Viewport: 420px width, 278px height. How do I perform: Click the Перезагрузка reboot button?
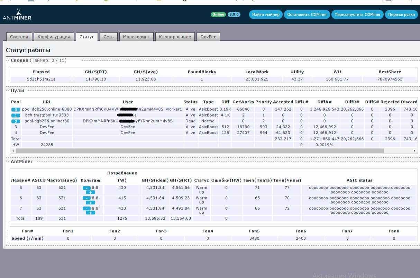pyautogui.click(x=401, y=15)
